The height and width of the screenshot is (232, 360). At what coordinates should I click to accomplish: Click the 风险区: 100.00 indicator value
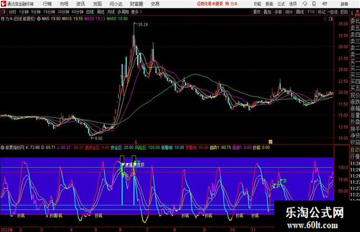[x=147, y=148]
